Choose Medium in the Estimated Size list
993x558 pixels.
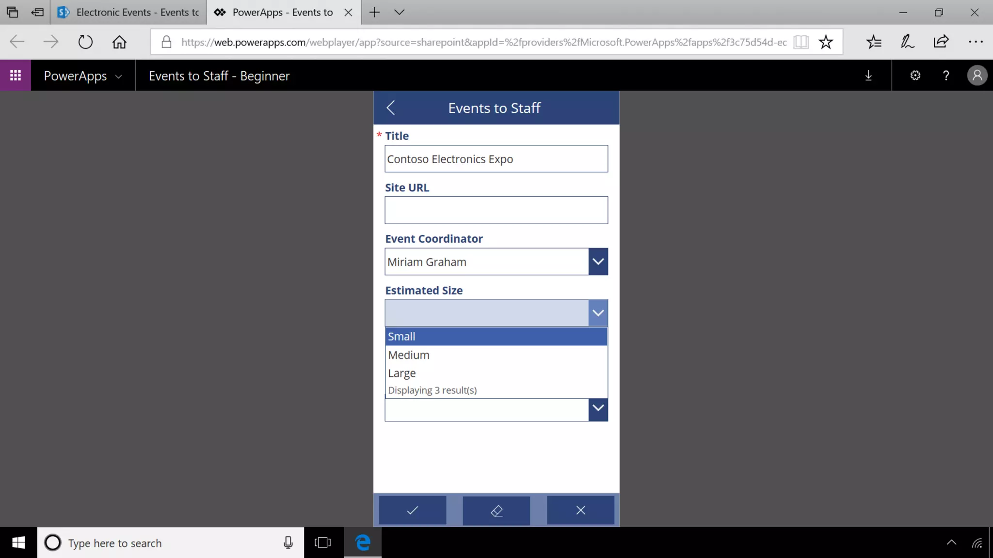(x=496, y=355)
